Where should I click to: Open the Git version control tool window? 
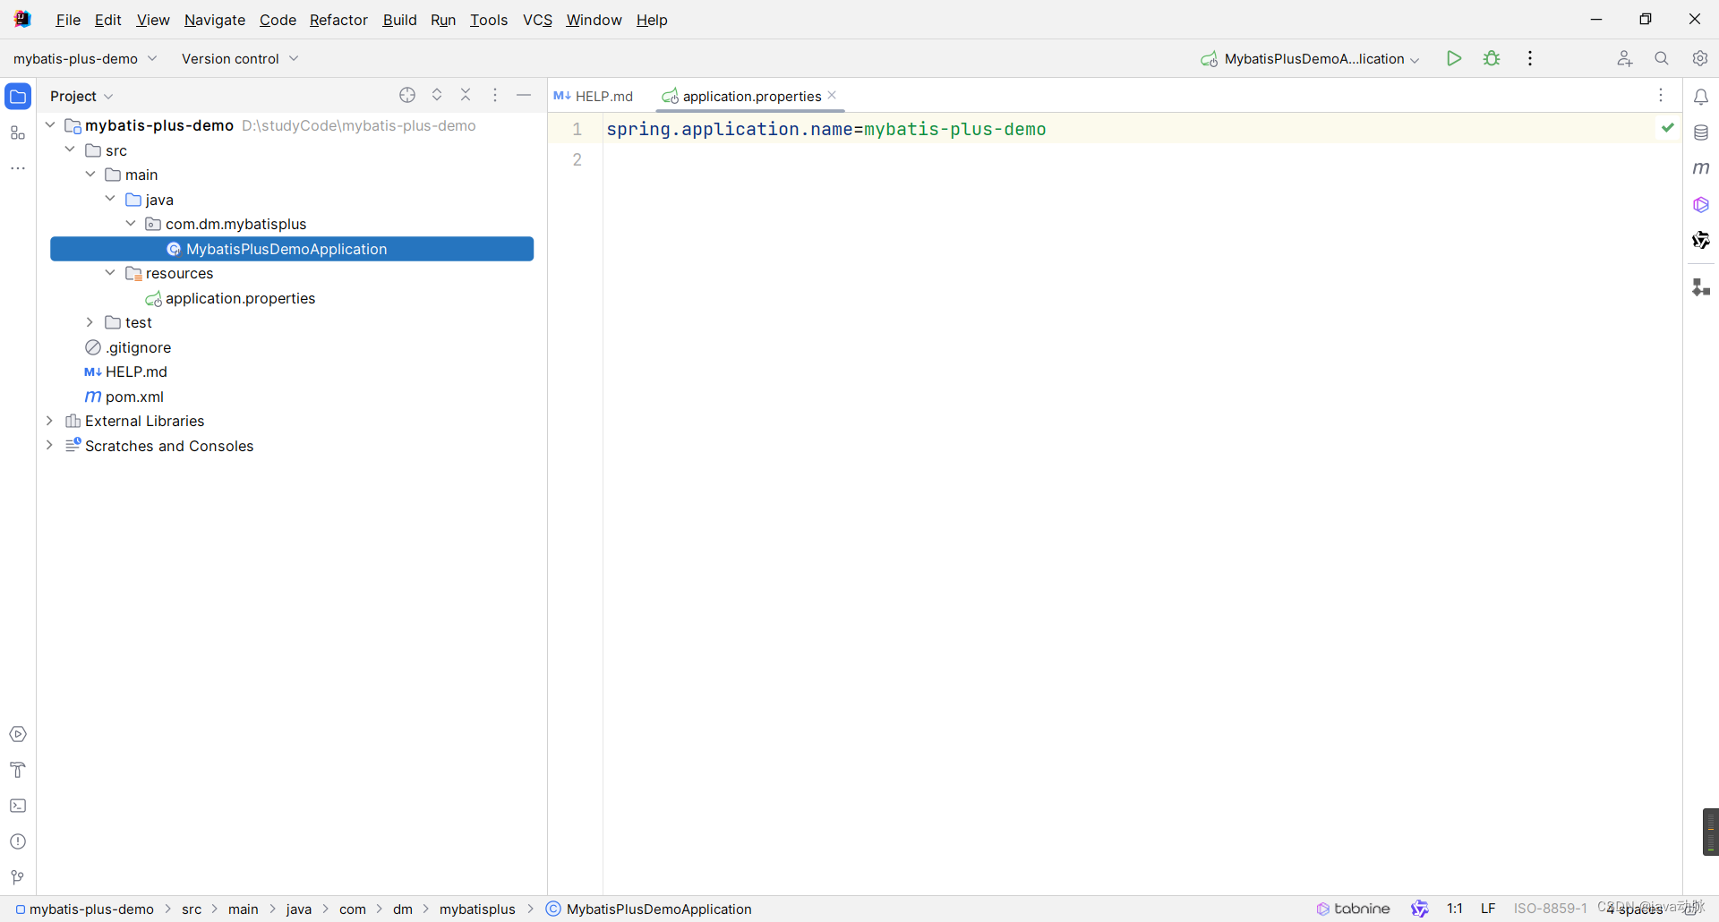(18, 877)
